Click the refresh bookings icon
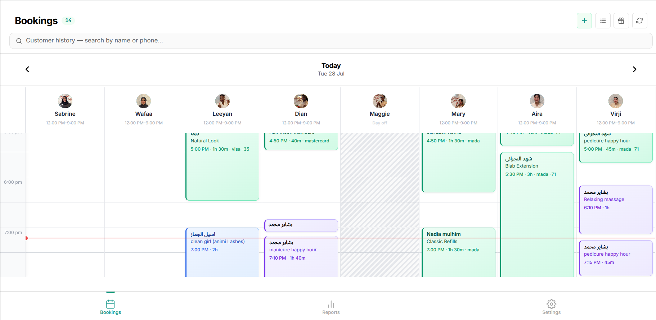The image size is (656, 320). [x=639, y=21]
